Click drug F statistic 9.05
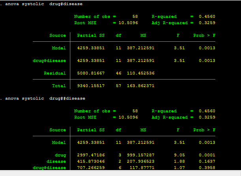Viewport: 241px width, 176px height. tap(179, 155)
